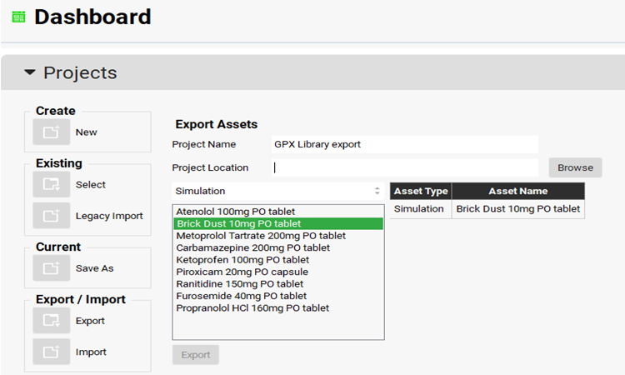Click the Select existing project icon
This screenshot has width=625, height=375.
pyautogui.click(x=51, y=185)
